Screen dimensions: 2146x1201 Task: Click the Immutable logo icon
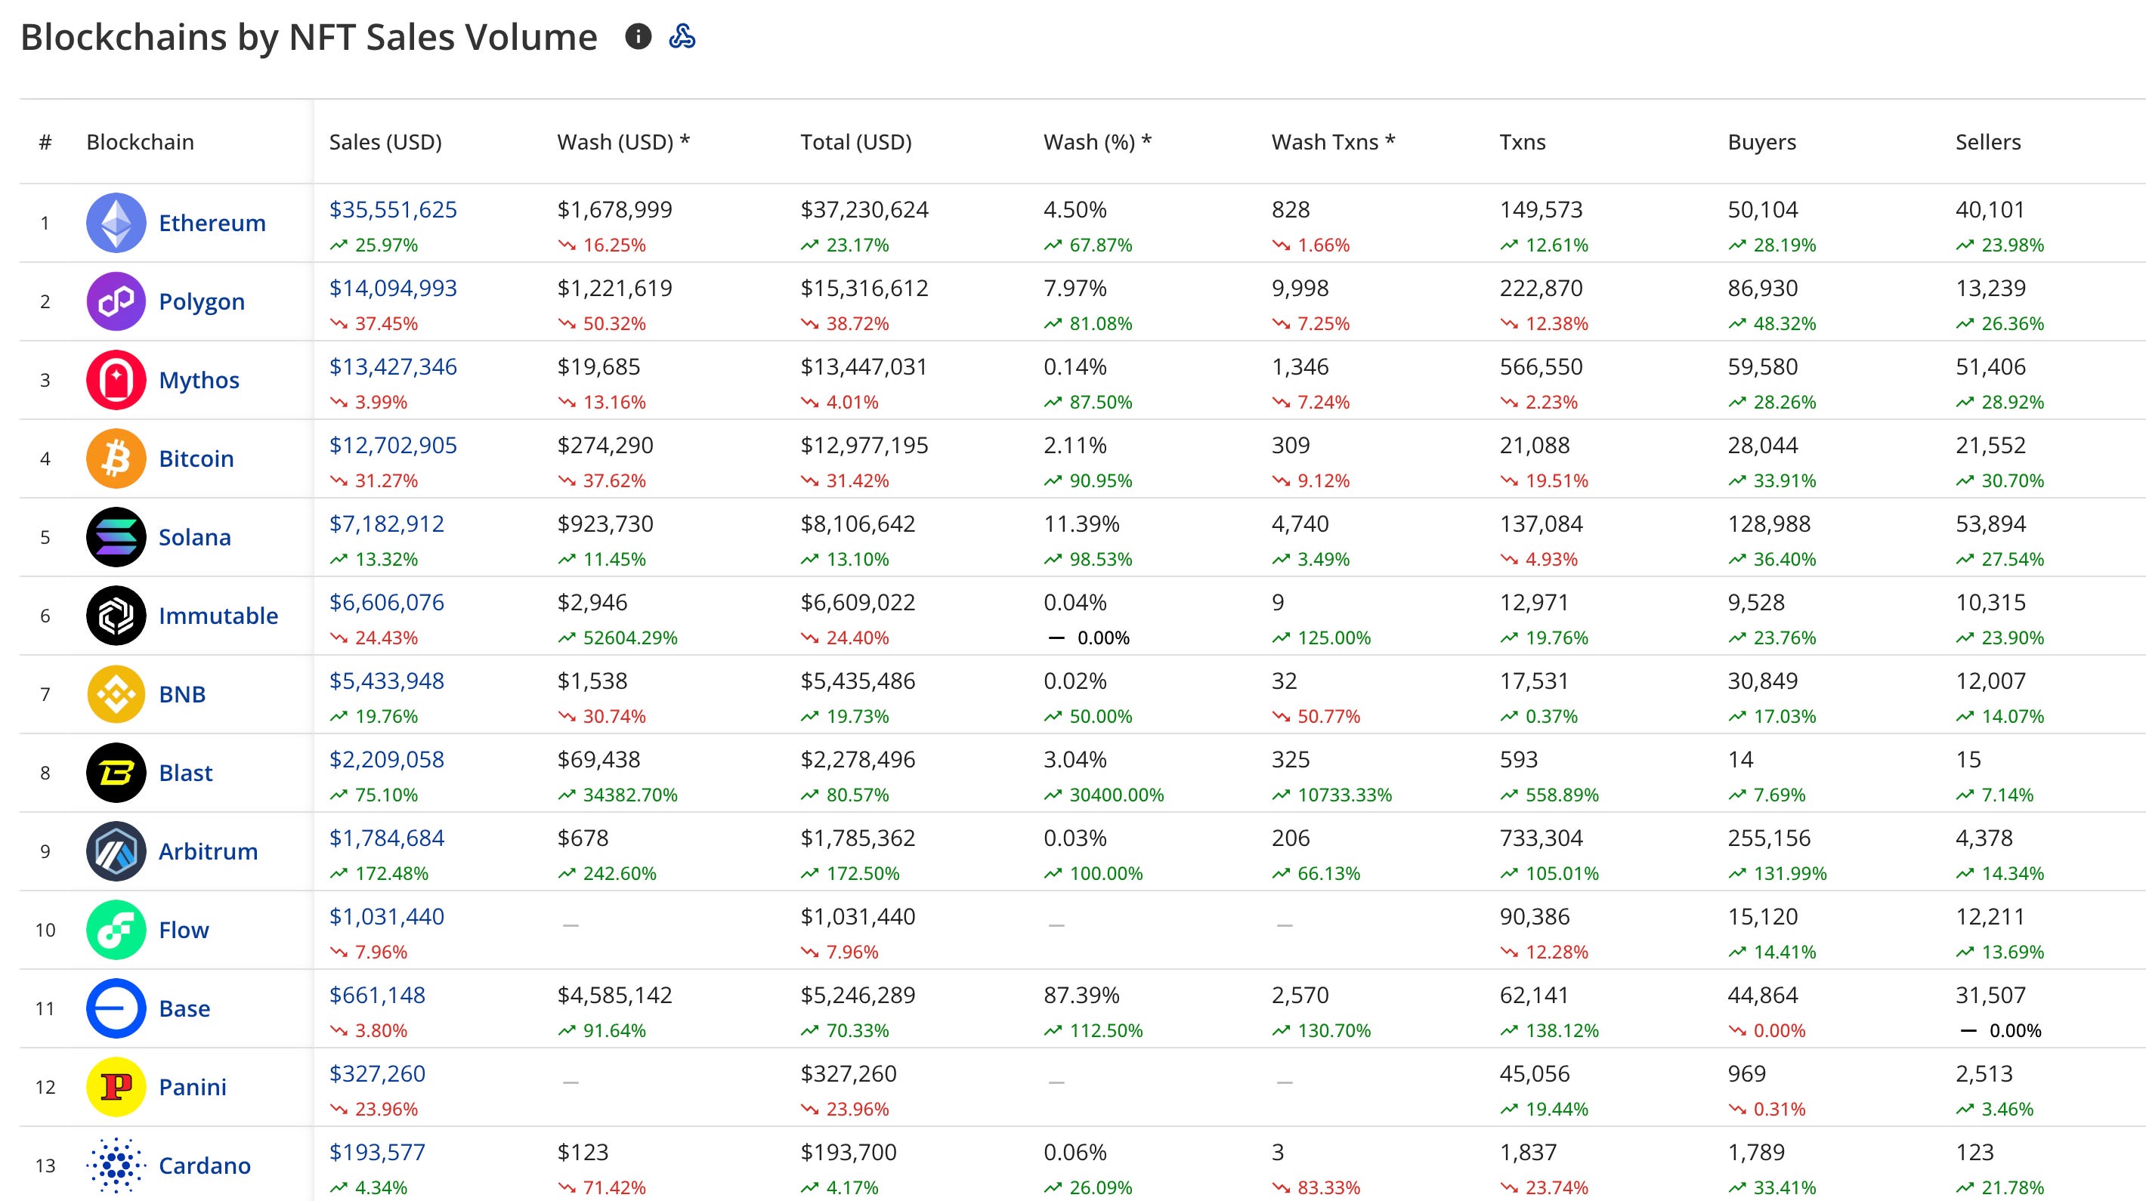[x=116, y=616]
